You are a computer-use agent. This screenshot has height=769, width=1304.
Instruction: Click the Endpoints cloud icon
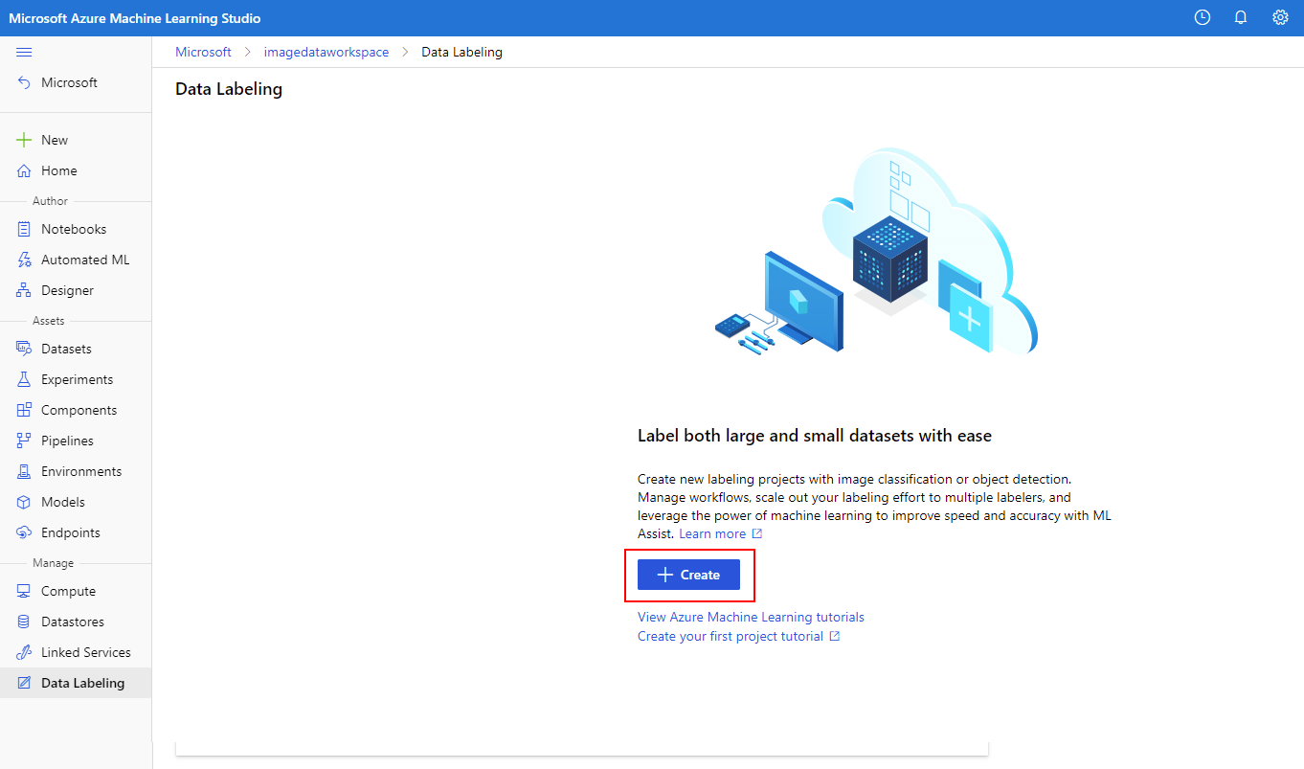24,532
